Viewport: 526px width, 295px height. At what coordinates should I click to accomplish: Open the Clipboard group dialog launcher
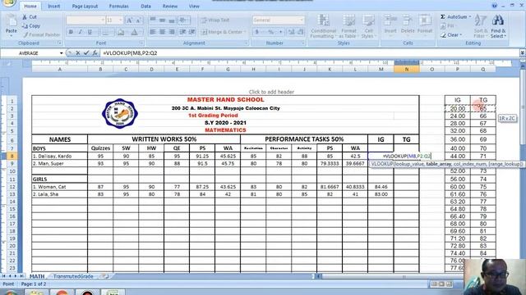[59, 43]
